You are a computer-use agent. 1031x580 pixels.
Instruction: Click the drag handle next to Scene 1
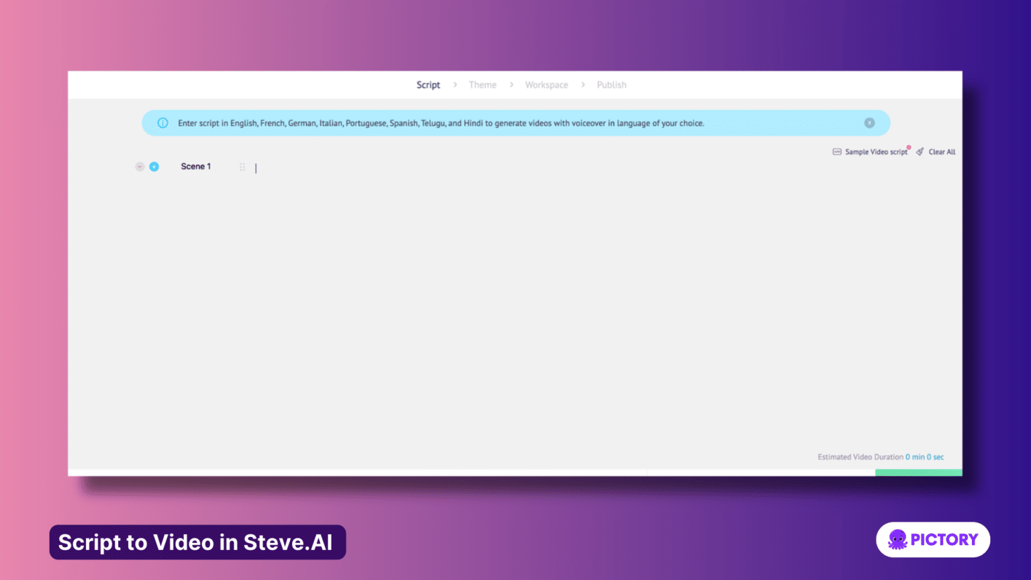click(242, 166)
